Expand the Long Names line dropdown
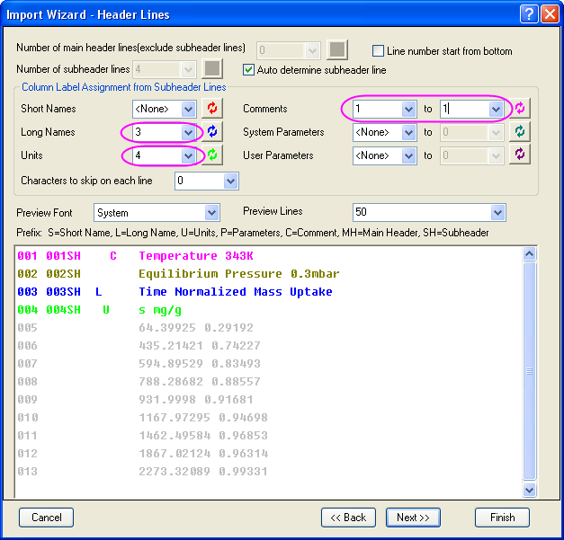The width and height of the screenshot is (564, 540). [x=188, y=132]
